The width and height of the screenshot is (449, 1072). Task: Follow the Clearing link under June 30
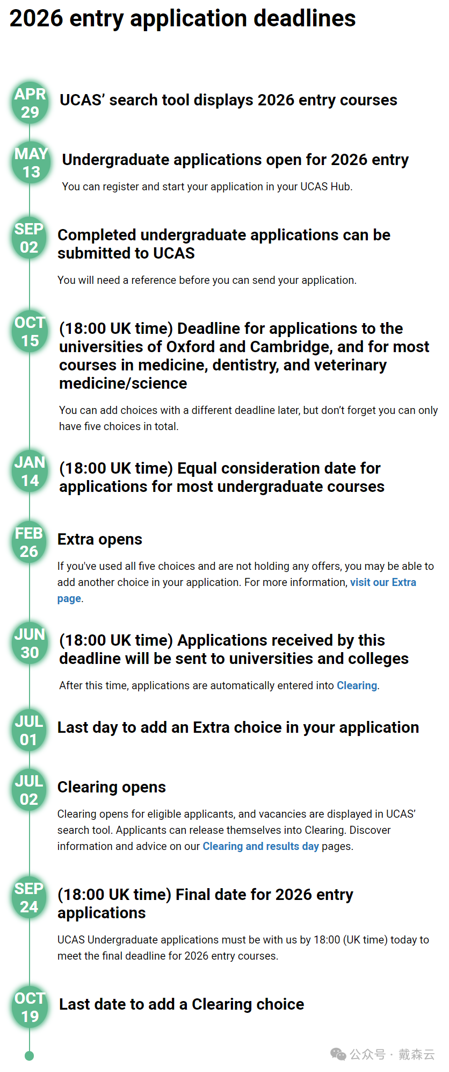tap(357, 685)
